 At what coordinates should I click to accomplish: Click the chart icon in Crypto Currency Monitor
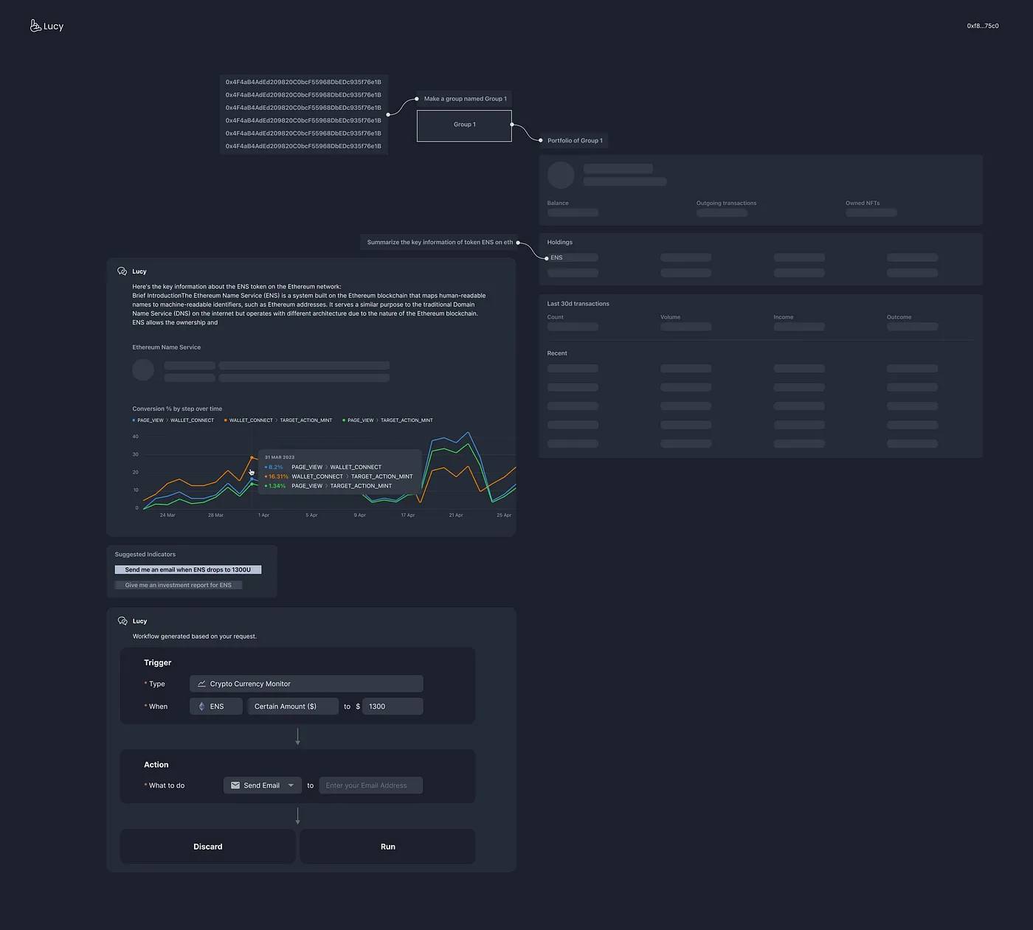pyautogui.click(x=201, y=684)
